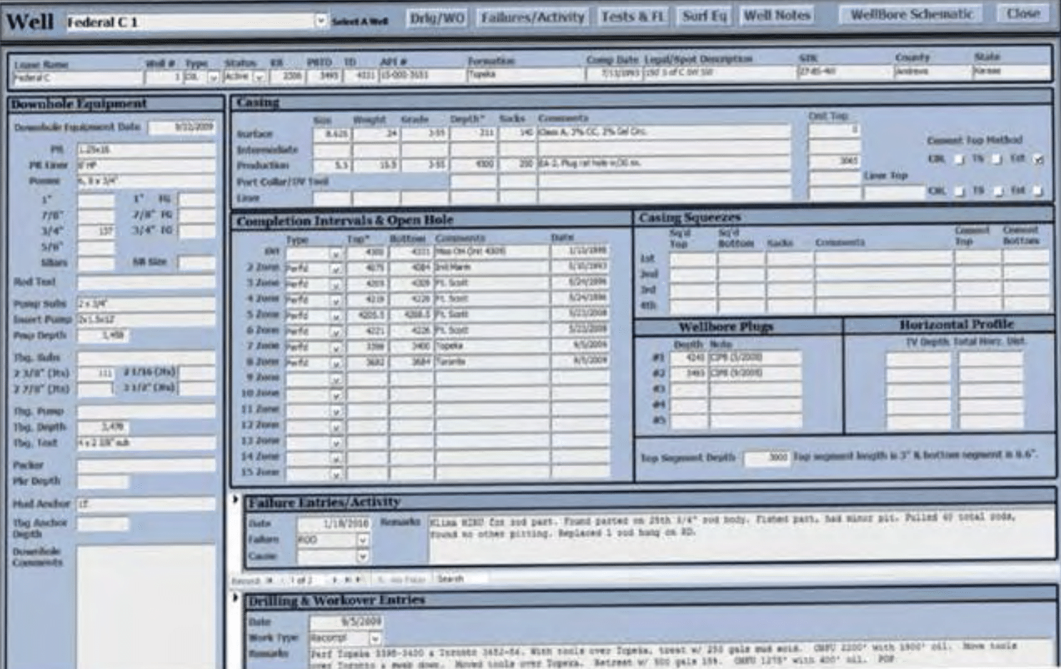The height and width of the screenshot is (669, 1061).
Task: Click the Surface casing comments field
Action: coord(664,132)
